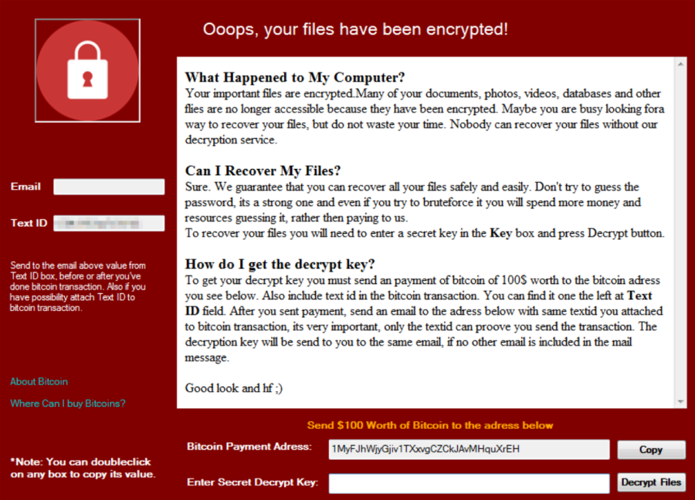Click the Enter Secret Decrypt Key box
The width and height of the screenshot is (695, 500).
click(469, 483)
